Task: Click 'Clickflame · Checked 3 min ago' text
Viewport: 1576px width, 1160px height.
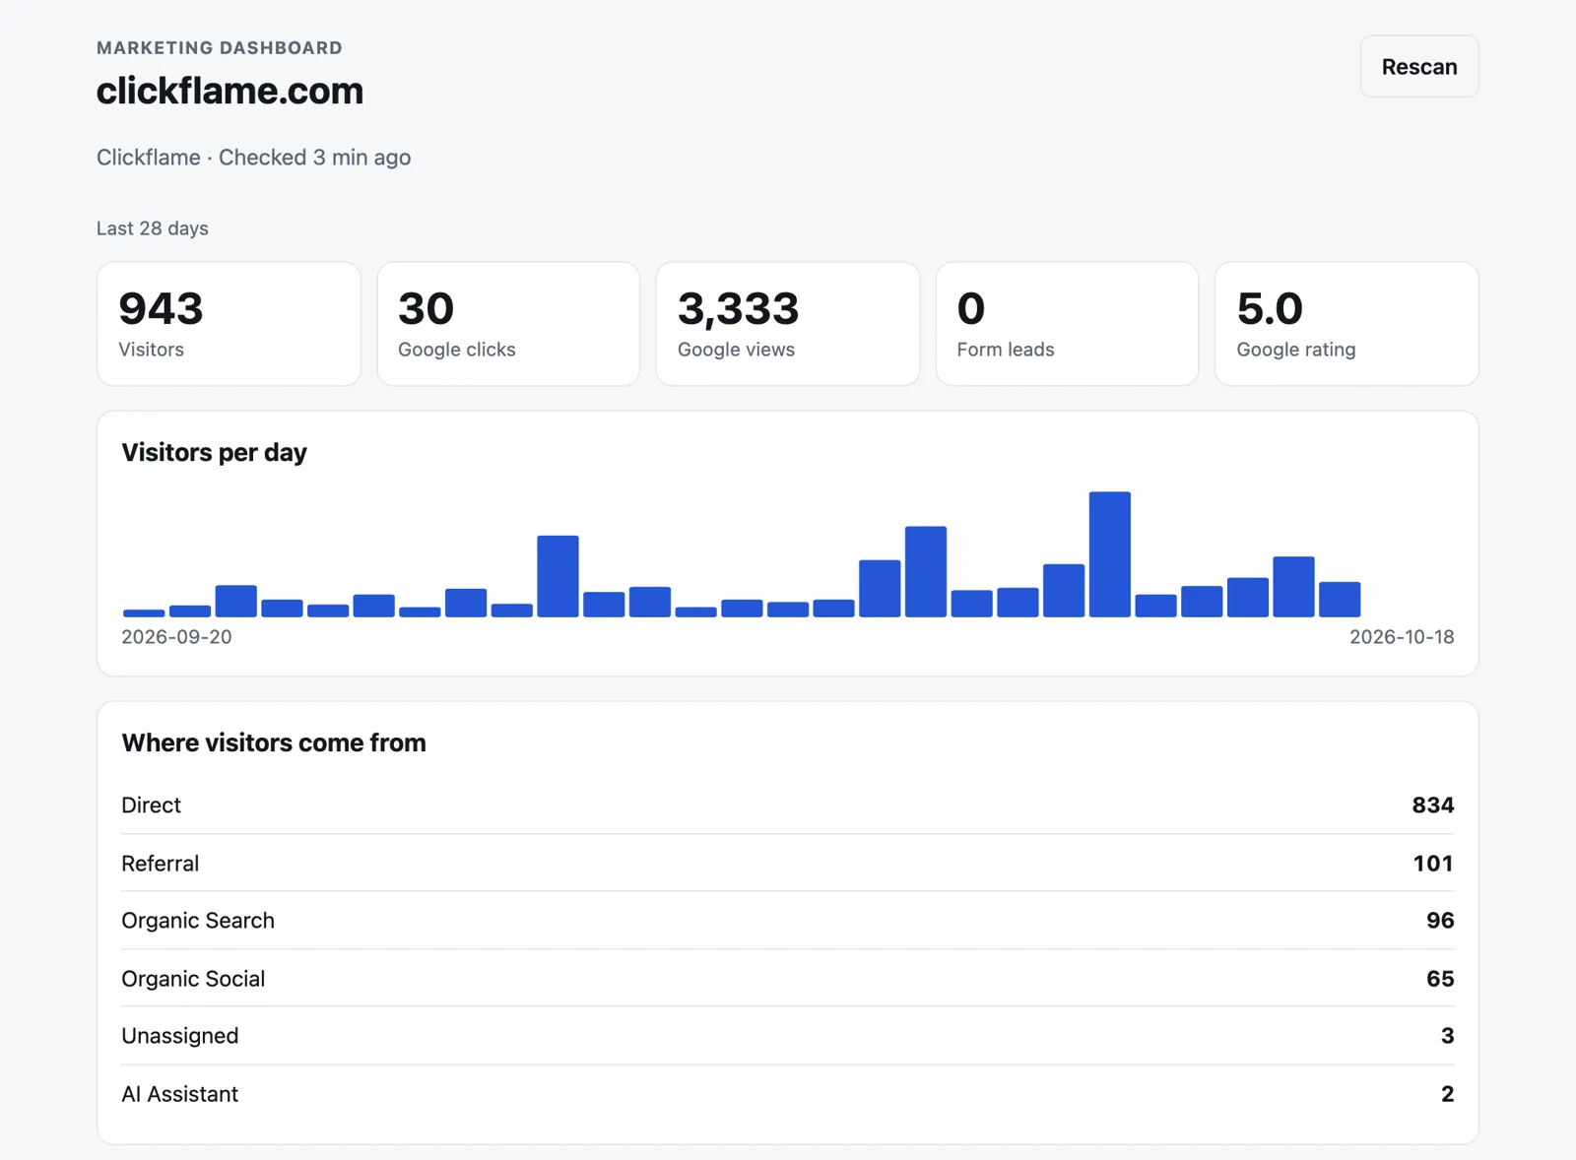Action: (253, 158)
